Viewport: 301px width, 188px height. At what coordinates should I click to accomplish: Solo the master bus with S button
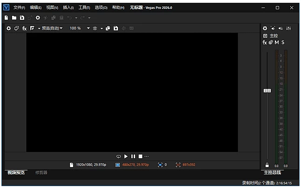pos(283,42)
